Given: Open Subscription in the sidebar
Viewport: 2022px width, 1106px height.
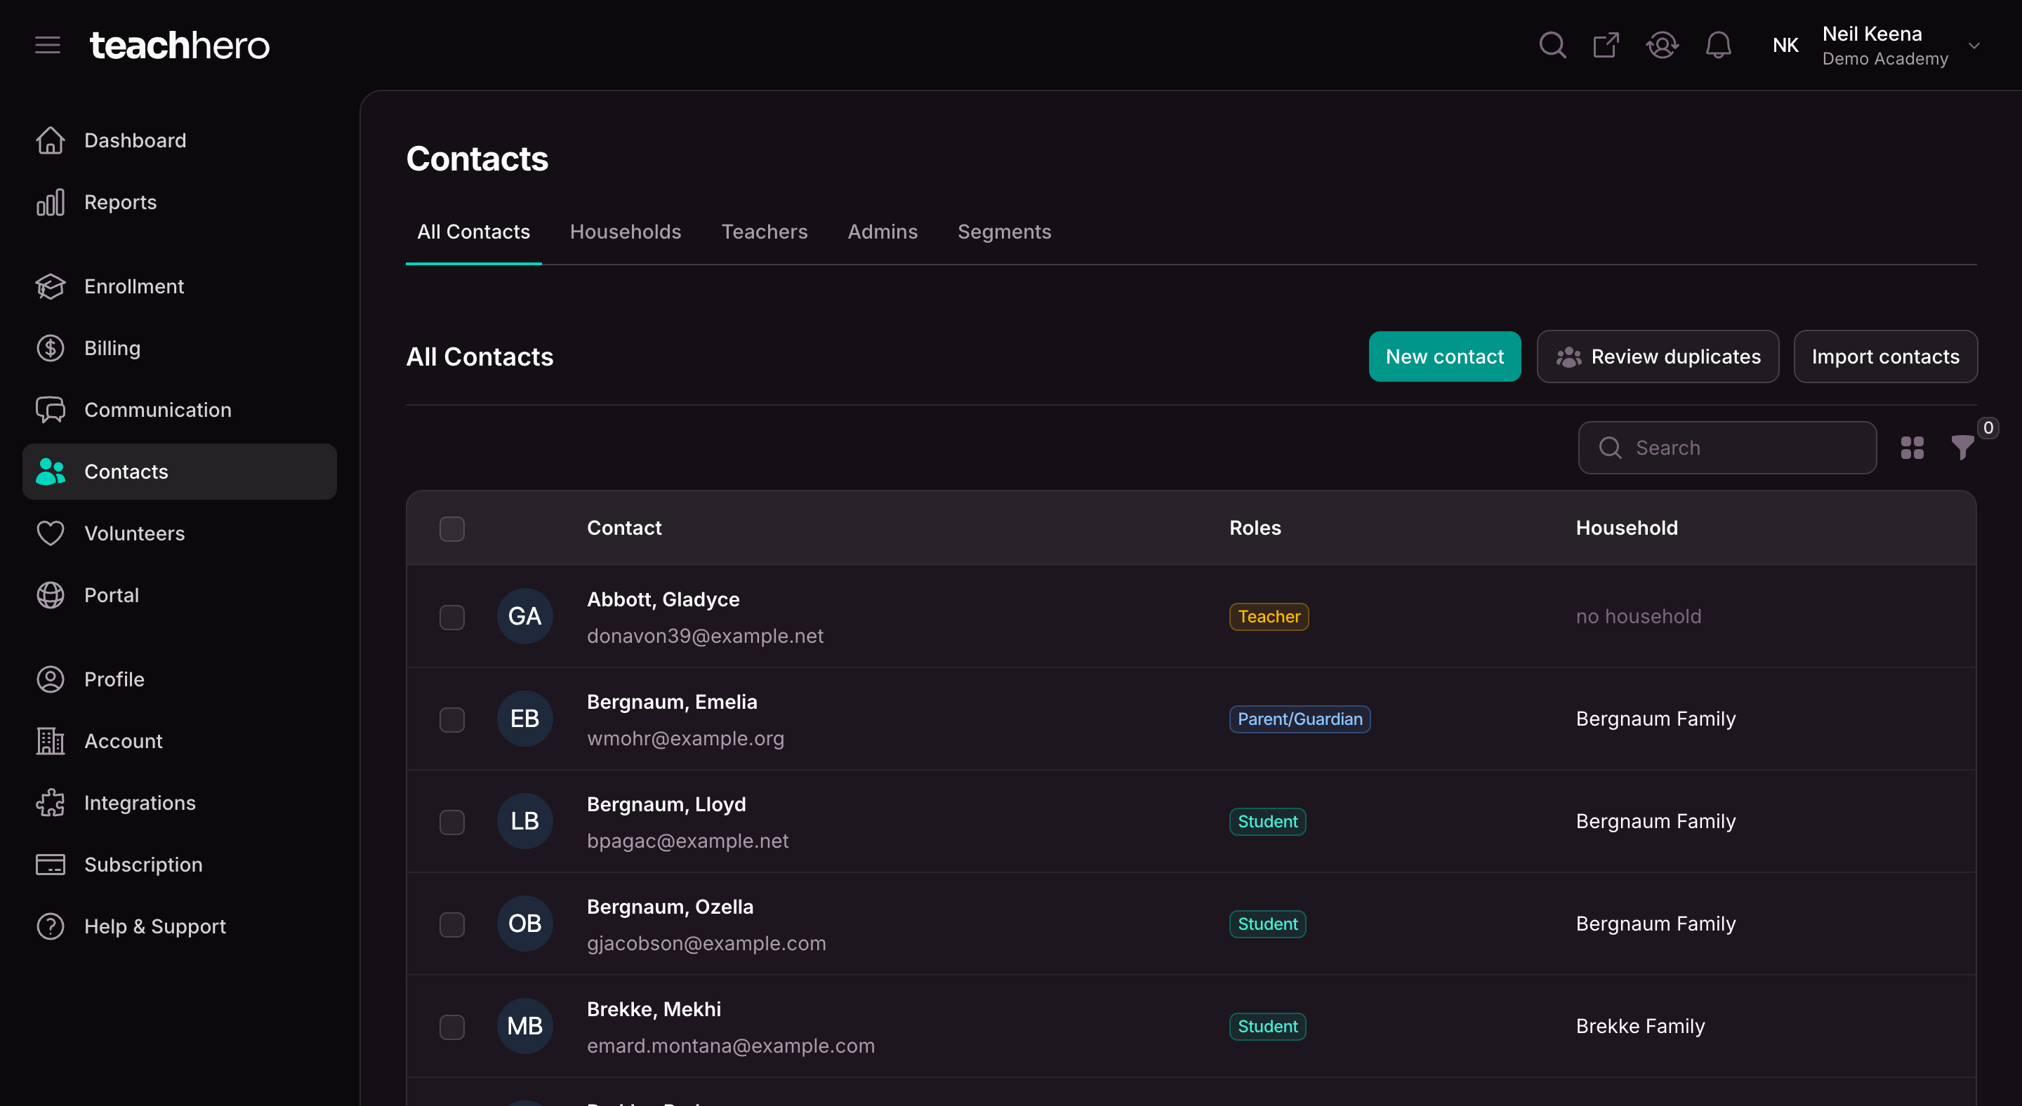Looking at the screenshot, I should [x=180, y=865].
